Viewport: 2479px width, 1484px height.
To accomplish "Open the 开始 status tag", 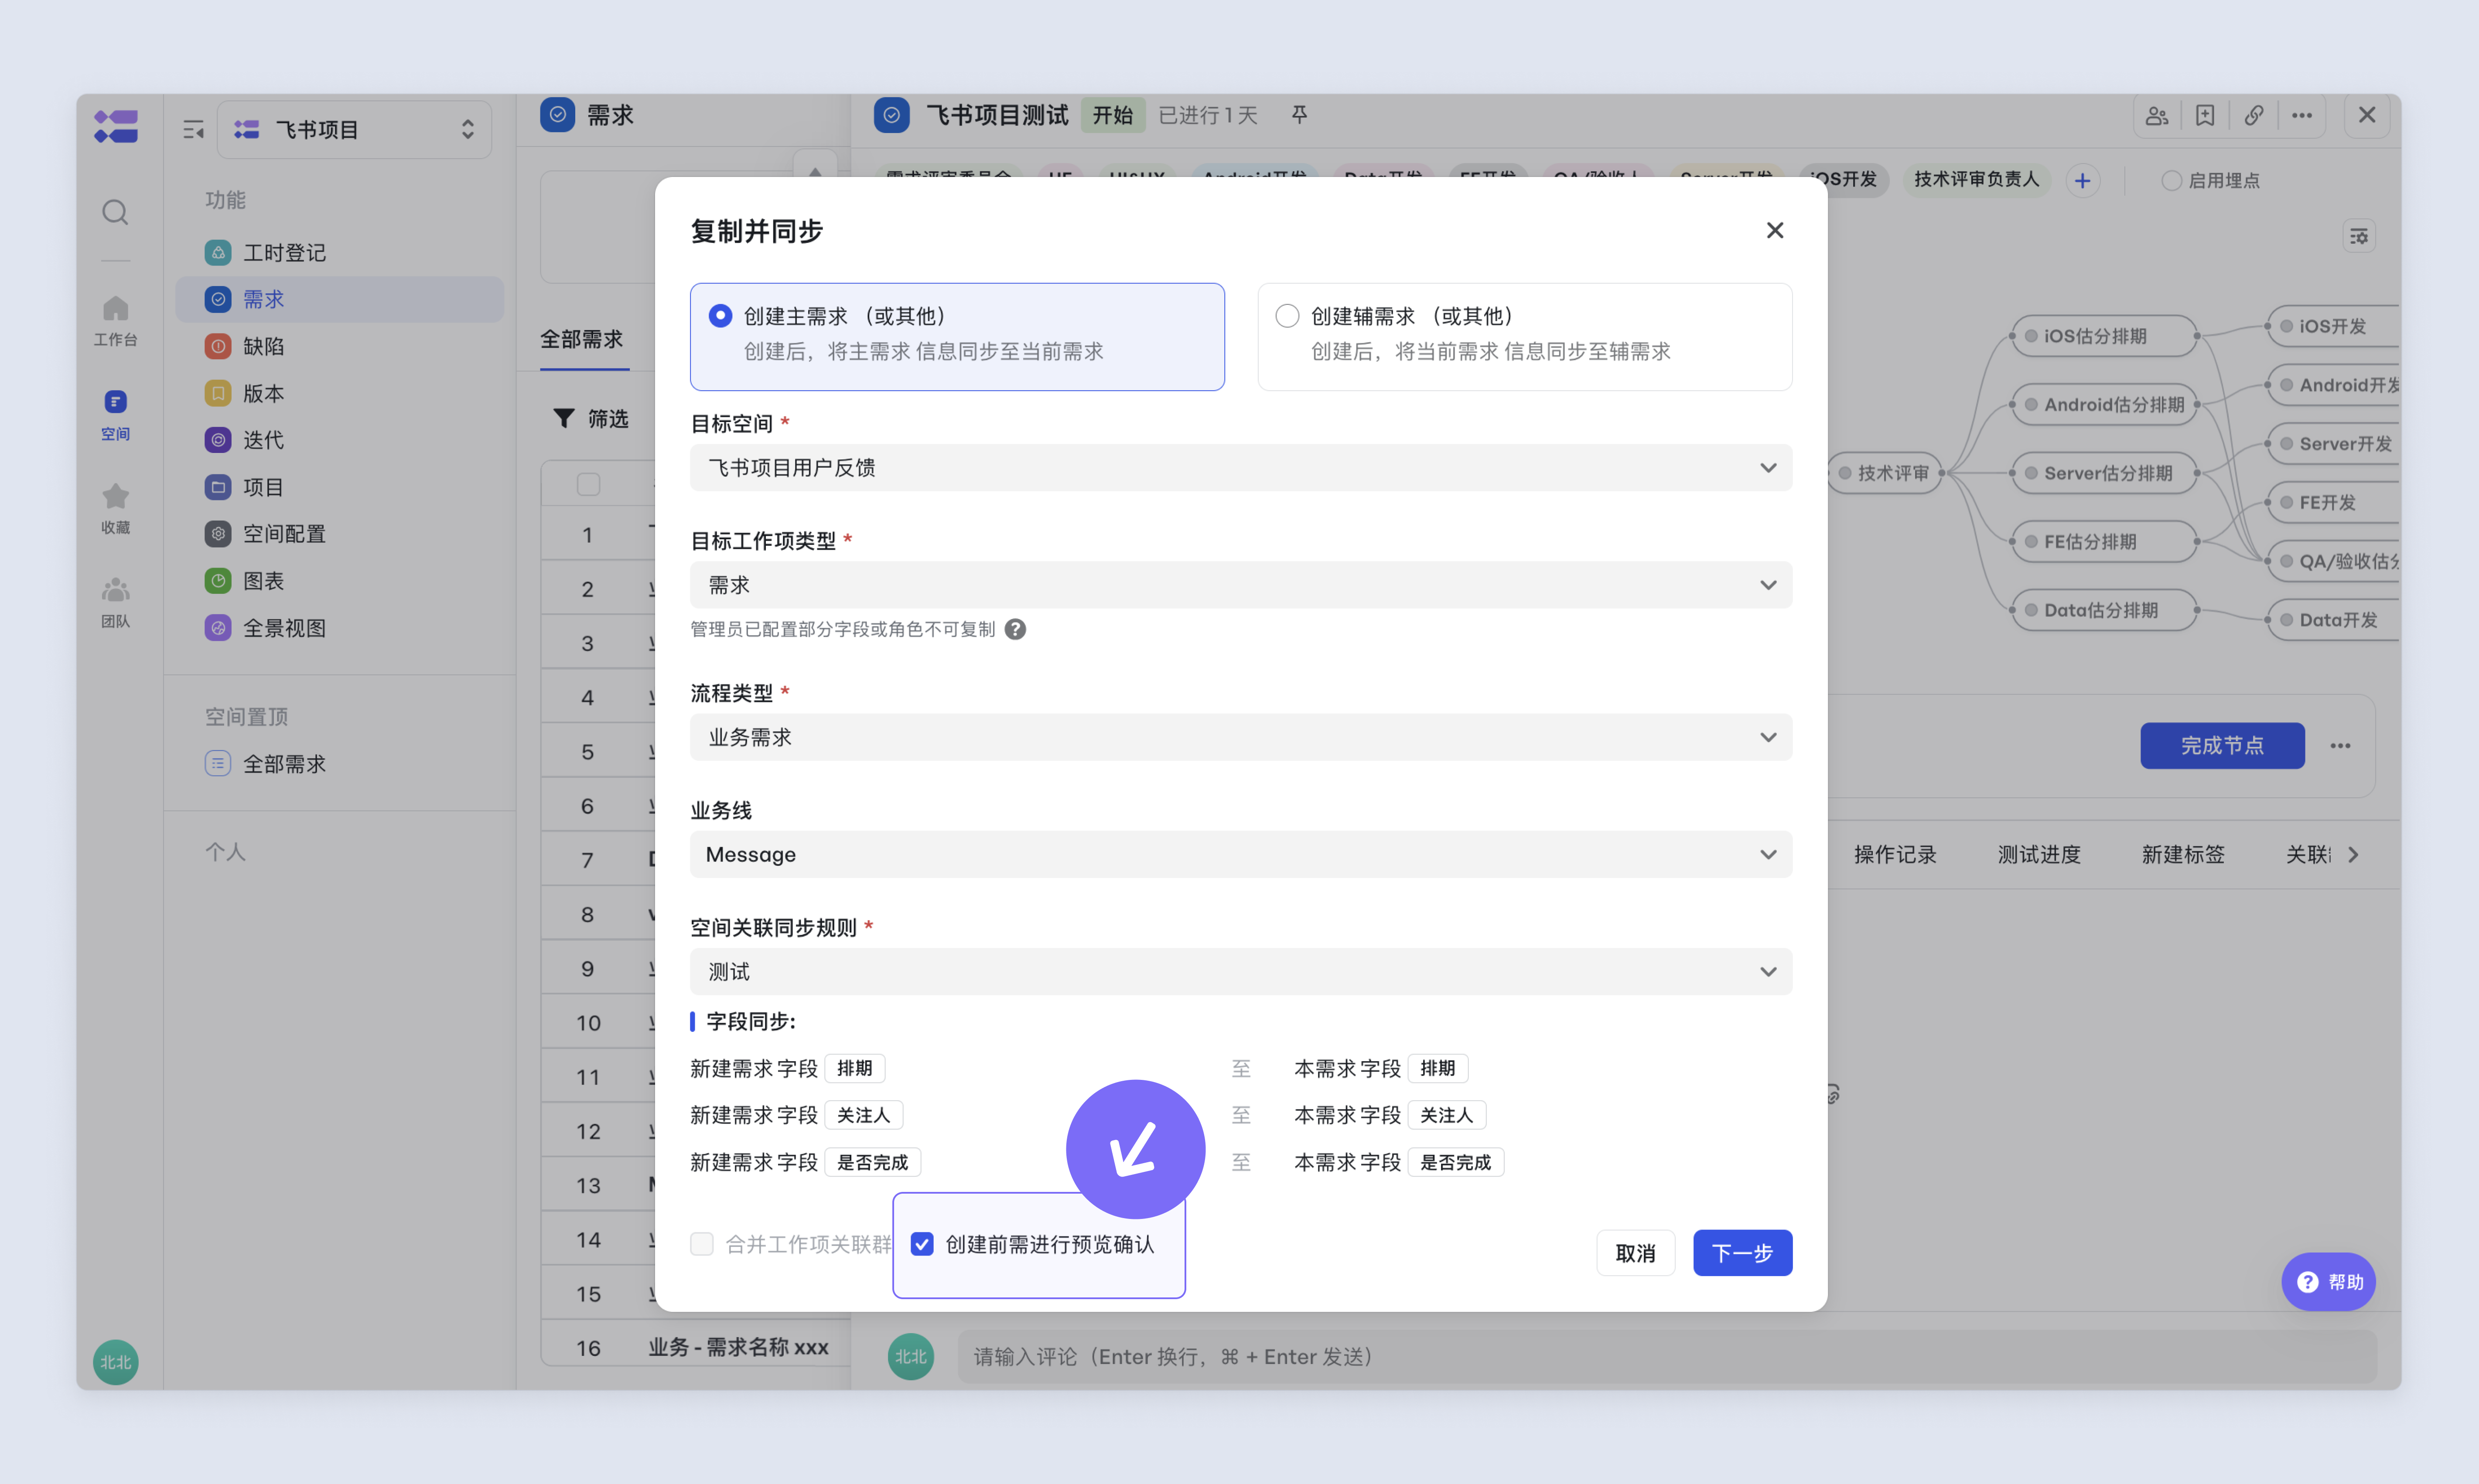I will 1113,115.
